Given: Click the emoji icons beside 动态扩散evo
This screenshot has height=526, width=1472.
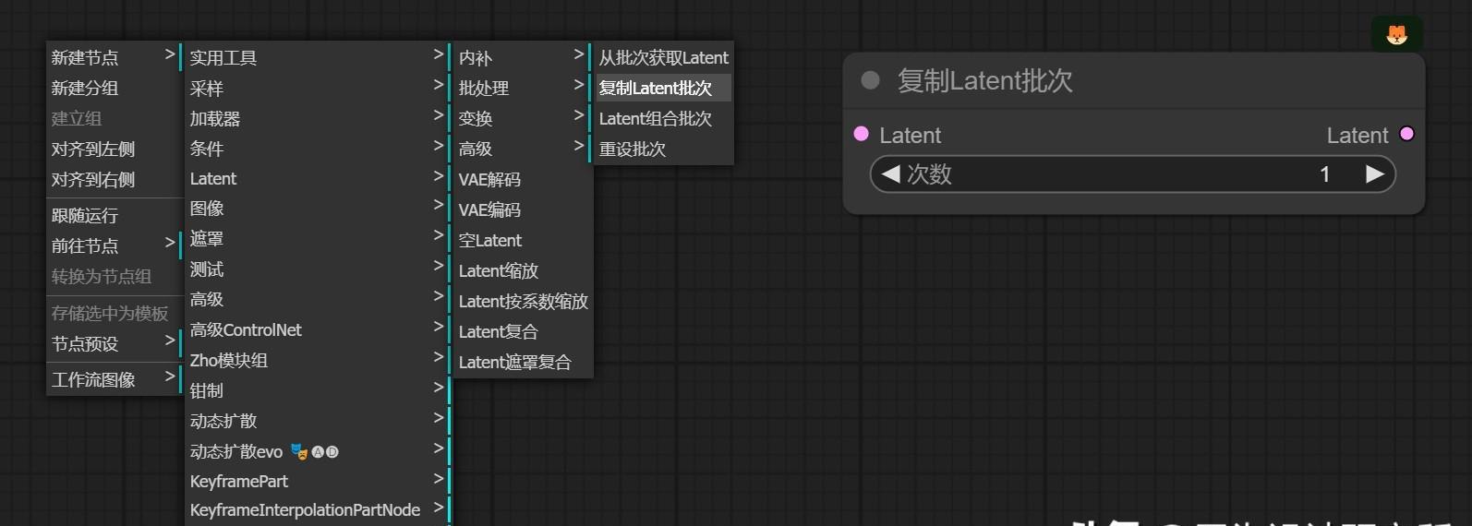Looking at the screenshot, I should (x=315, y=451).
